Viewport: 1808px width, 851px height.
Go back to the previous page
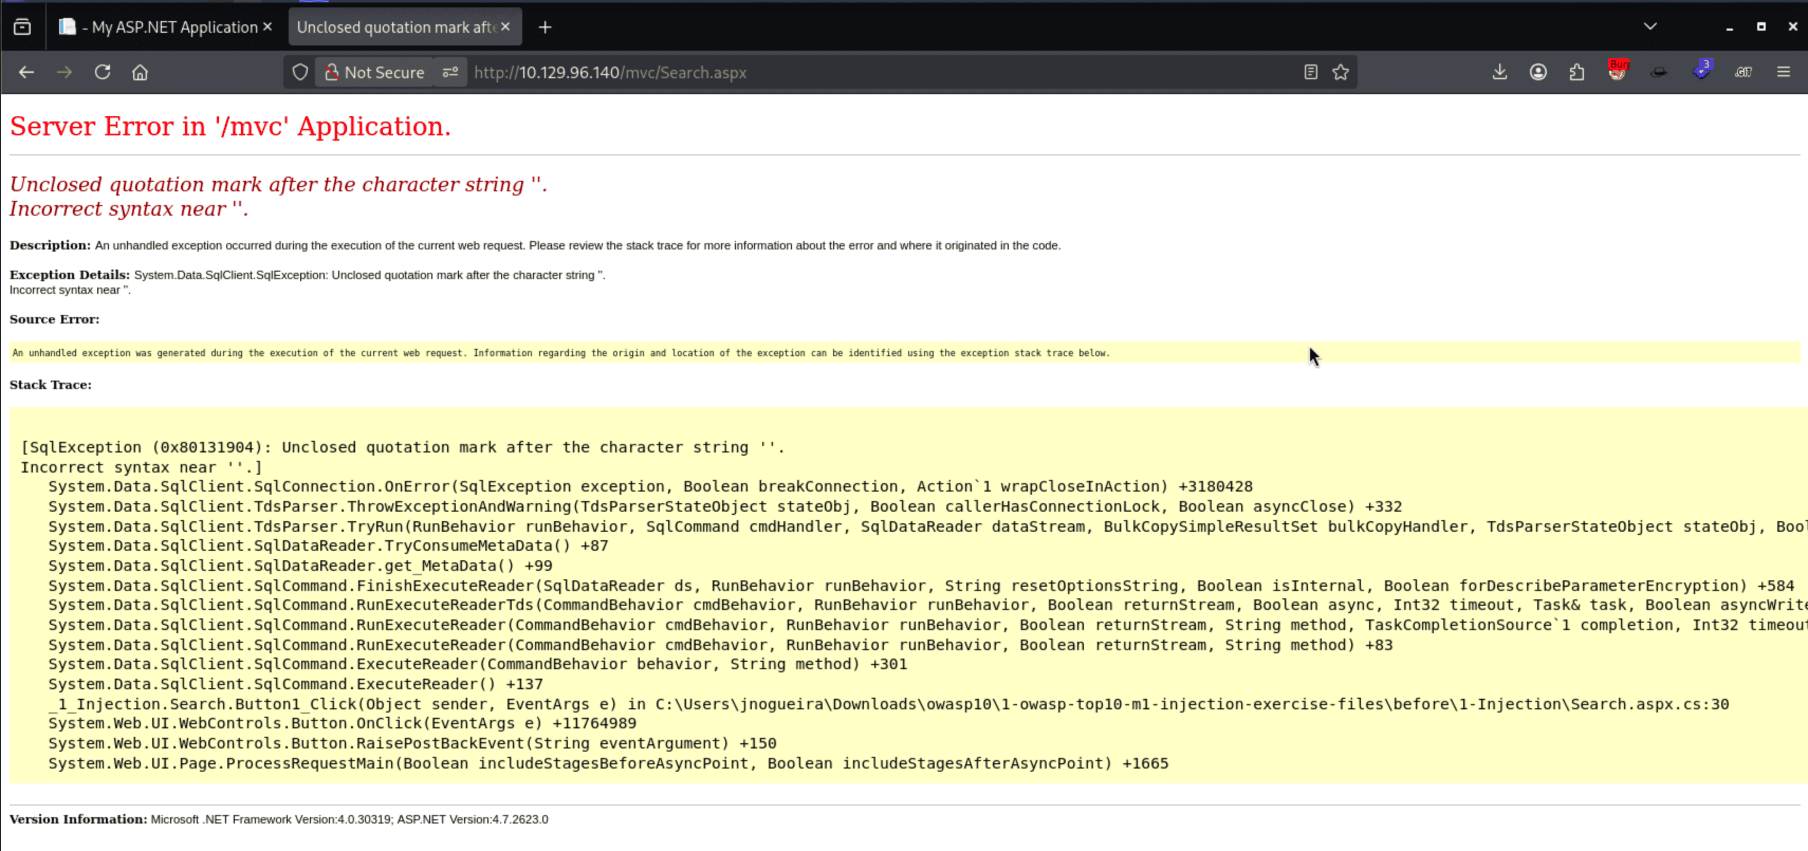point(26,72)
